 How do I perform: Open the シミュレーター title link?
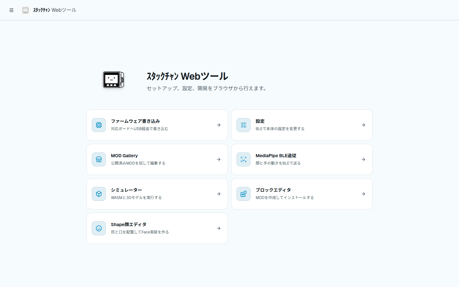127,190
